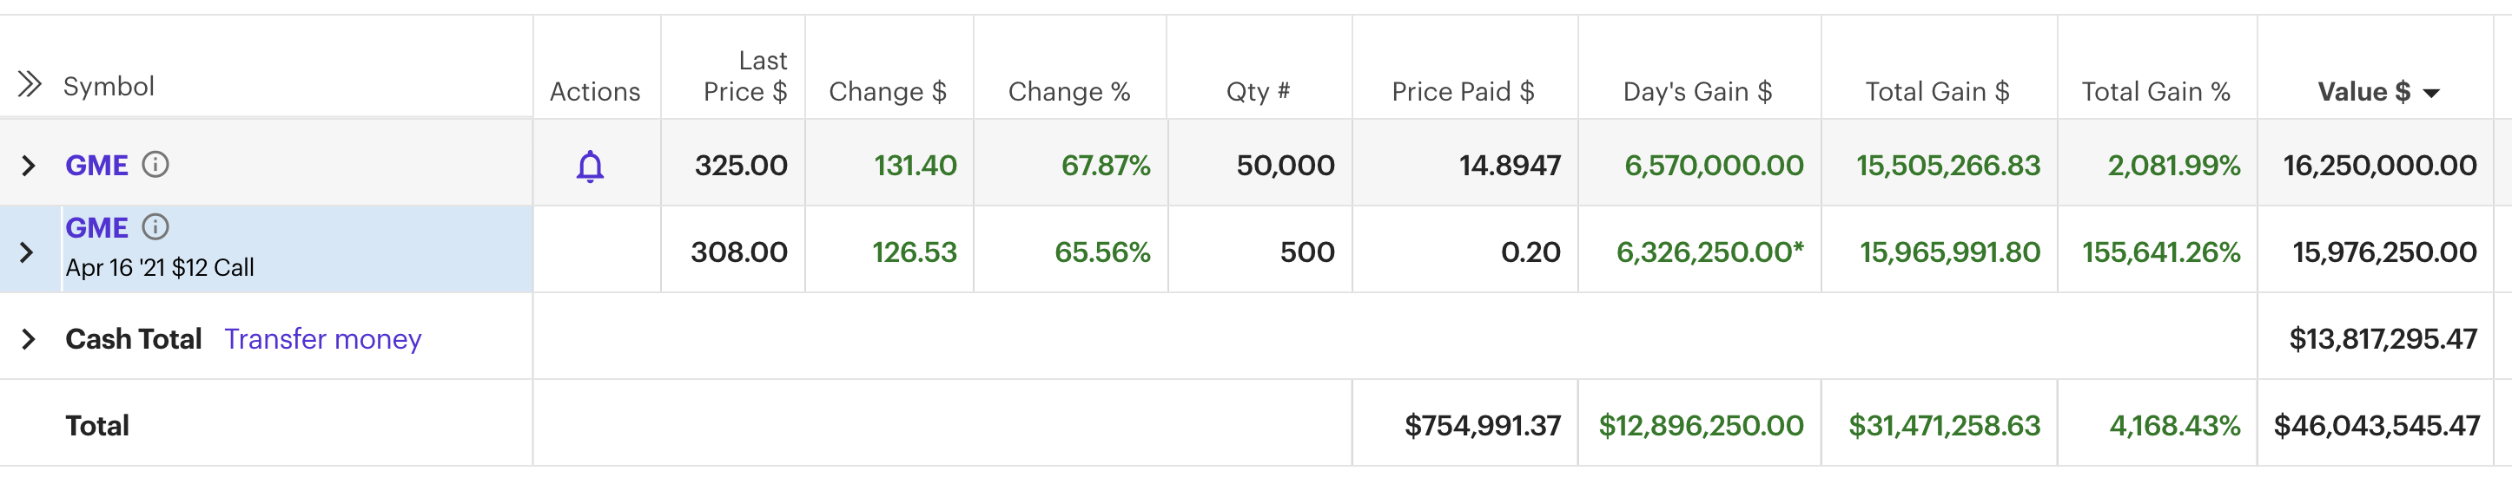This screenshot has height=484, width=2512.
Task: Click the double-chevron expand-all icon by Symbol
Action: click(x=30, y=85)
